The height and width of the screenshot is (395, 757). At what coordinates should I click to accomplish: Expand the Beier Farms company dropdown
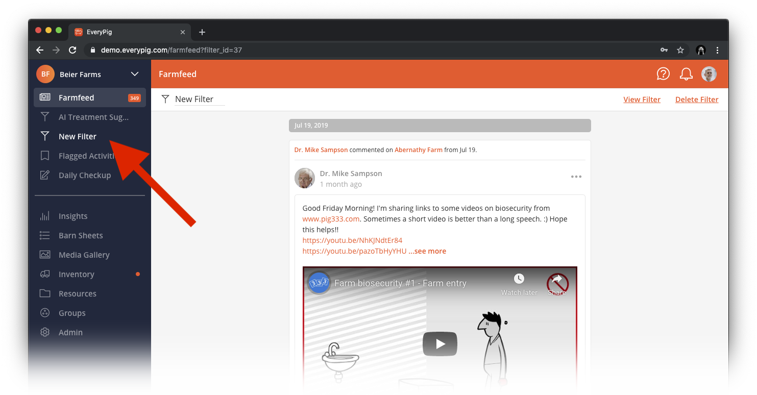coord(135,74)
